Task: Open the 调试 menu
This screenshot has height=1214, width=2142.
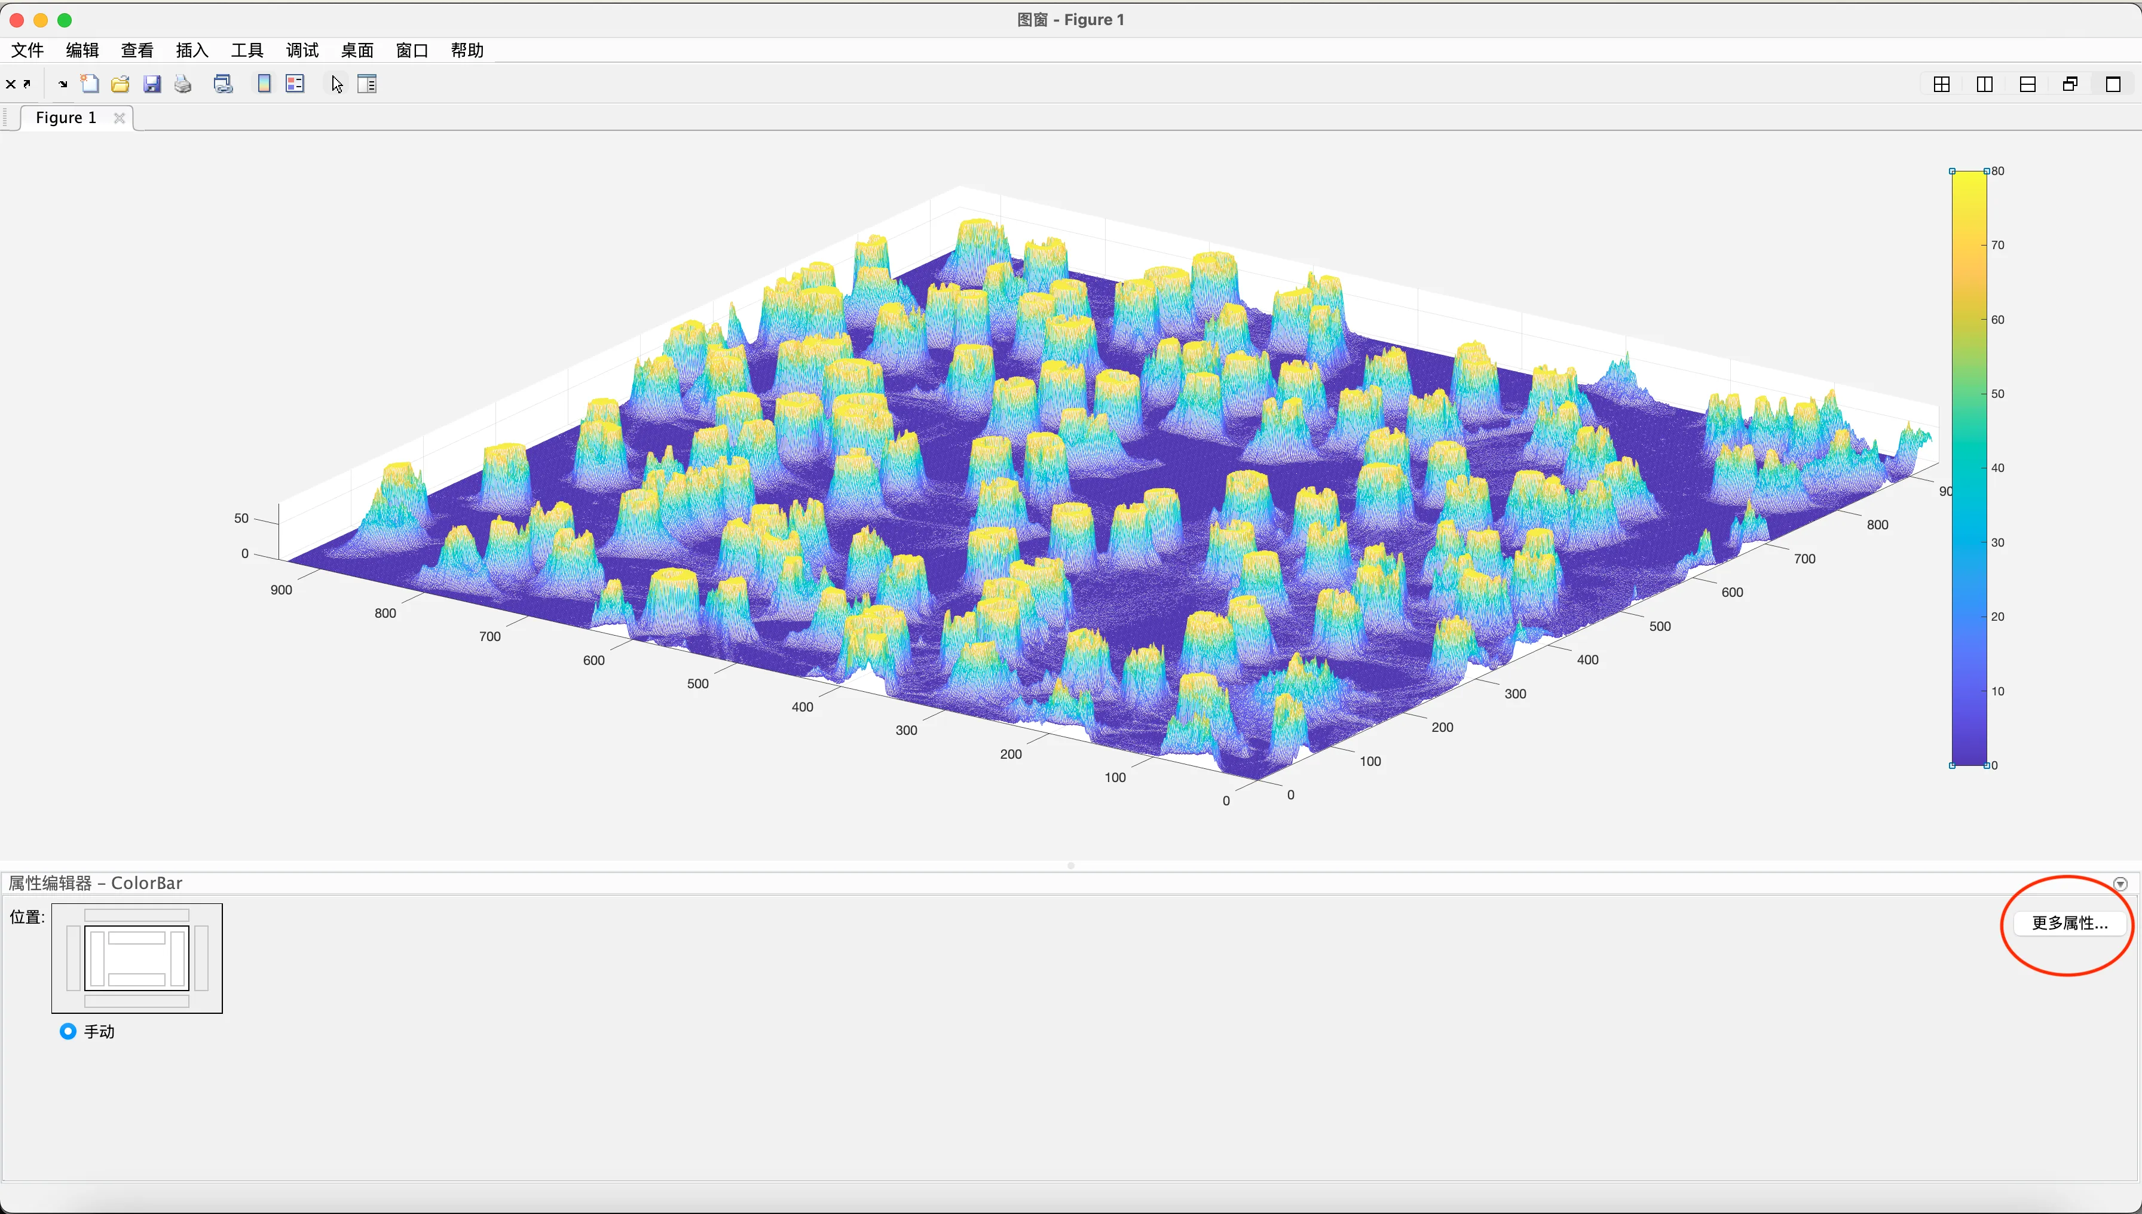Action: point(302,50)
